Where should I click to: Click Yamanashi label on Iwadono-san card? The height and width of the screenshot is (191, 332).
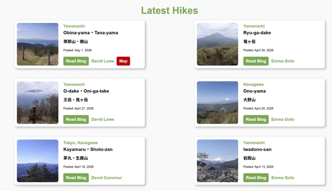pyautogui.click(x=254, y=143)
